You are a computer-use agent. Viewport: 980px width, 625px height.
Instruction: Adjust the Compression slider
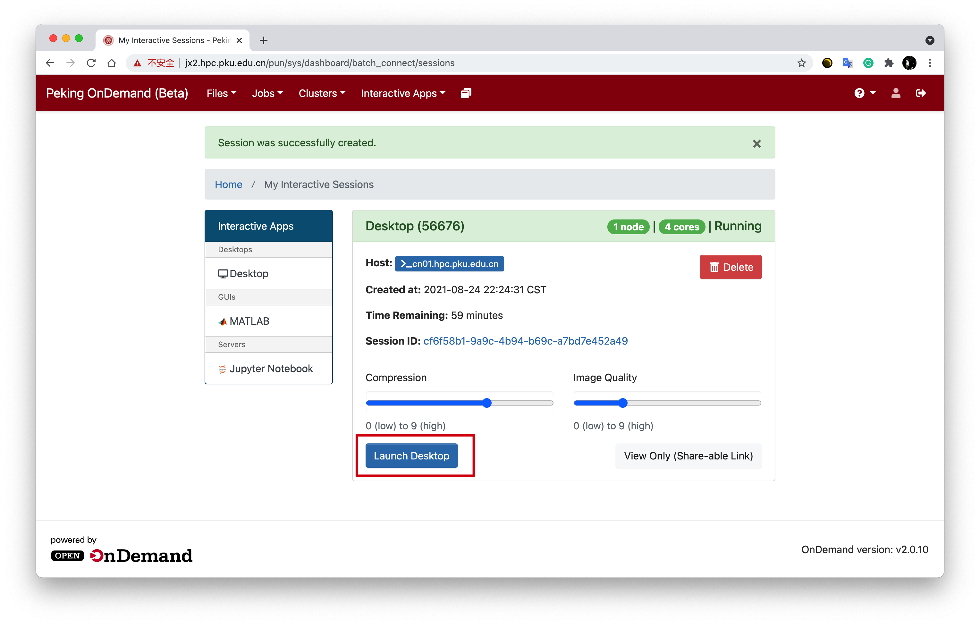pyautogui.click(x=460, y=403)
